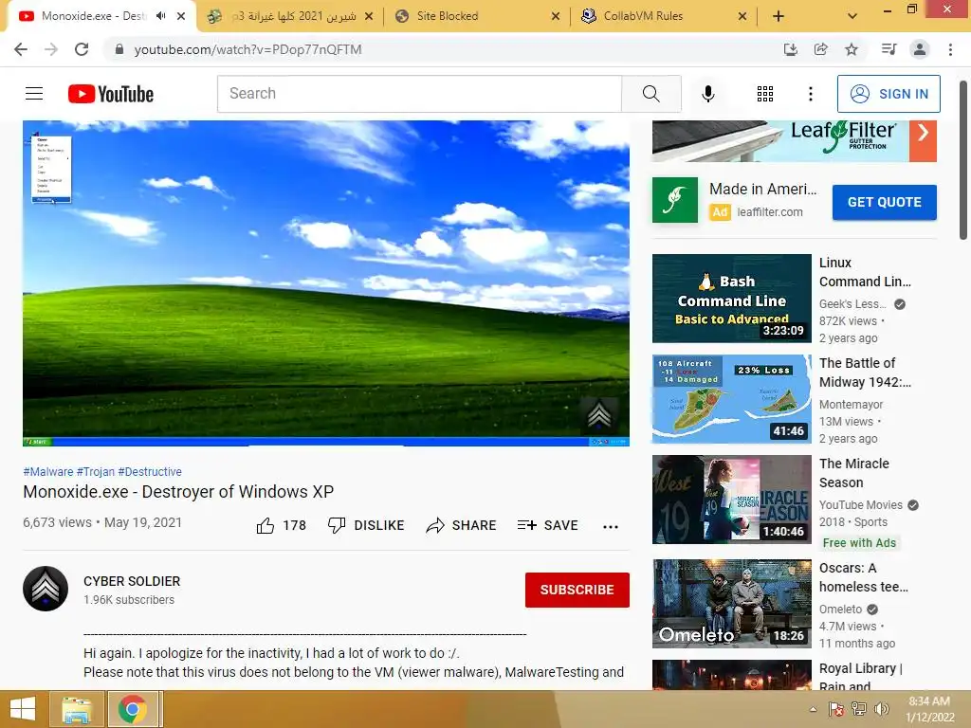Open the Omeleto Oscars video thumbnail

pos(731,604)
